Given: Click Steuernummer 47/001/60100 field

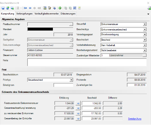Looking at the screenshot, I should (x=50, y=55).
